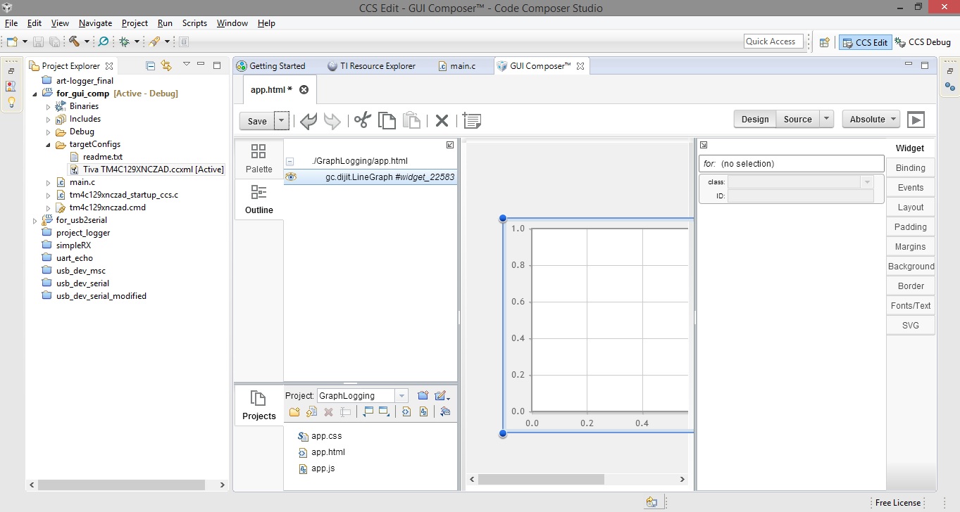Click the Copy icon in editor toolbar
Image resolution: width=960 pixels, height=512 pixels.
(x=387, y=120)
